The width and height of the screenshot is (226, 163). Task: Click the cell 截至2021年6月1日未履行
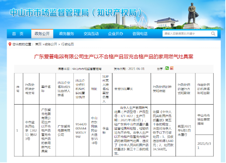tap(186, 130)
